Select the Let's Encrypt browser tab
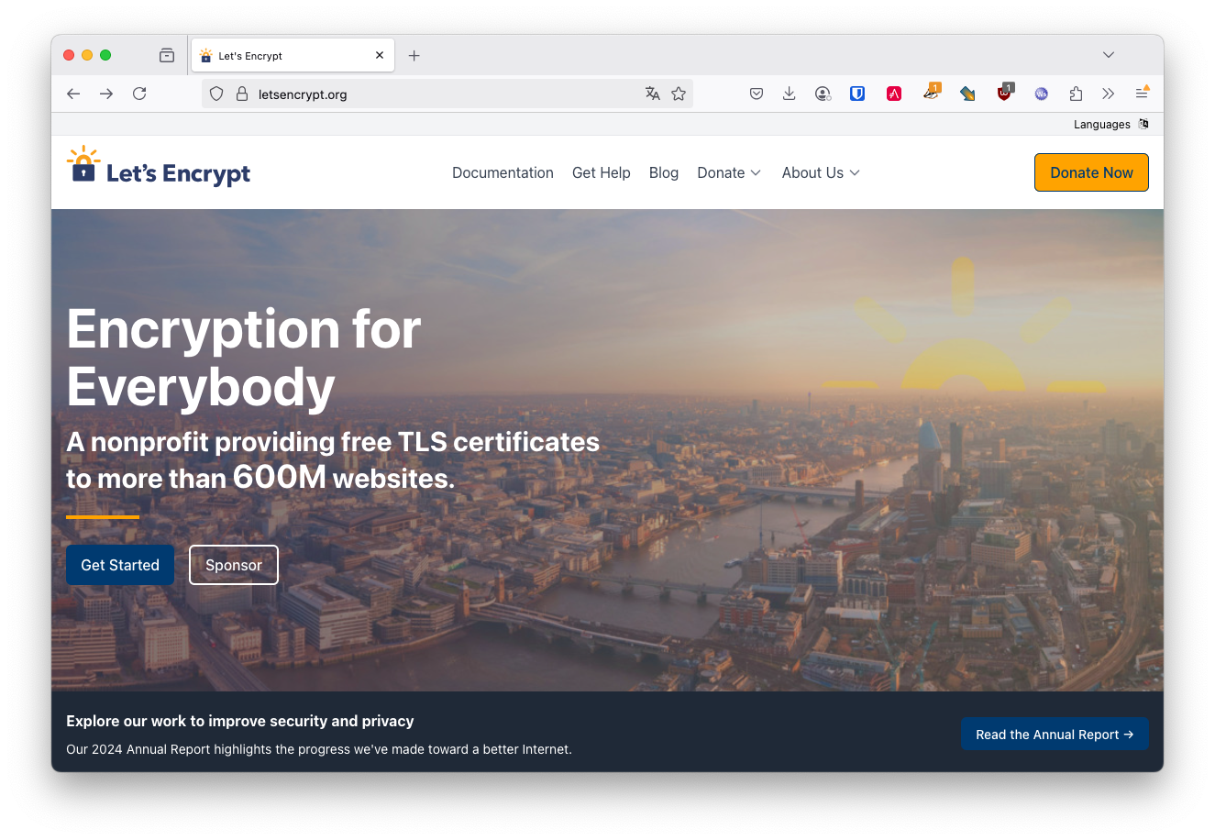 coord(293,55)
